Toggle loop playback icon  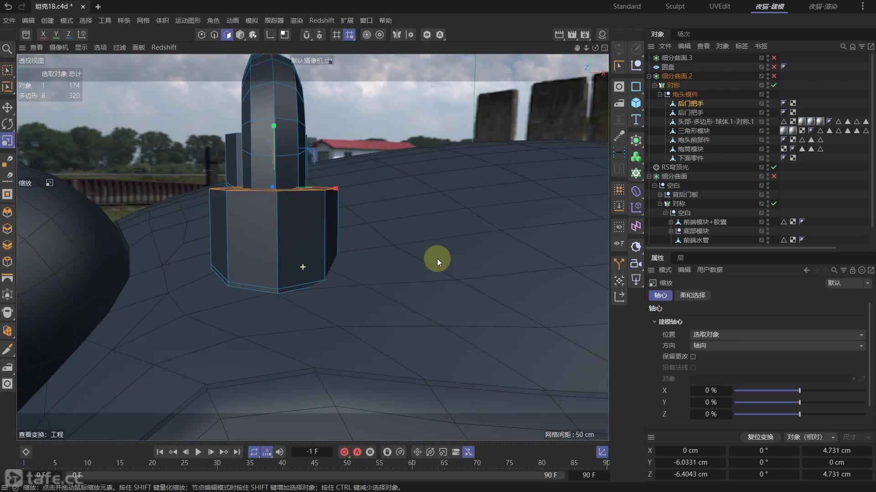pyautogui.click(x=254, y=452)
